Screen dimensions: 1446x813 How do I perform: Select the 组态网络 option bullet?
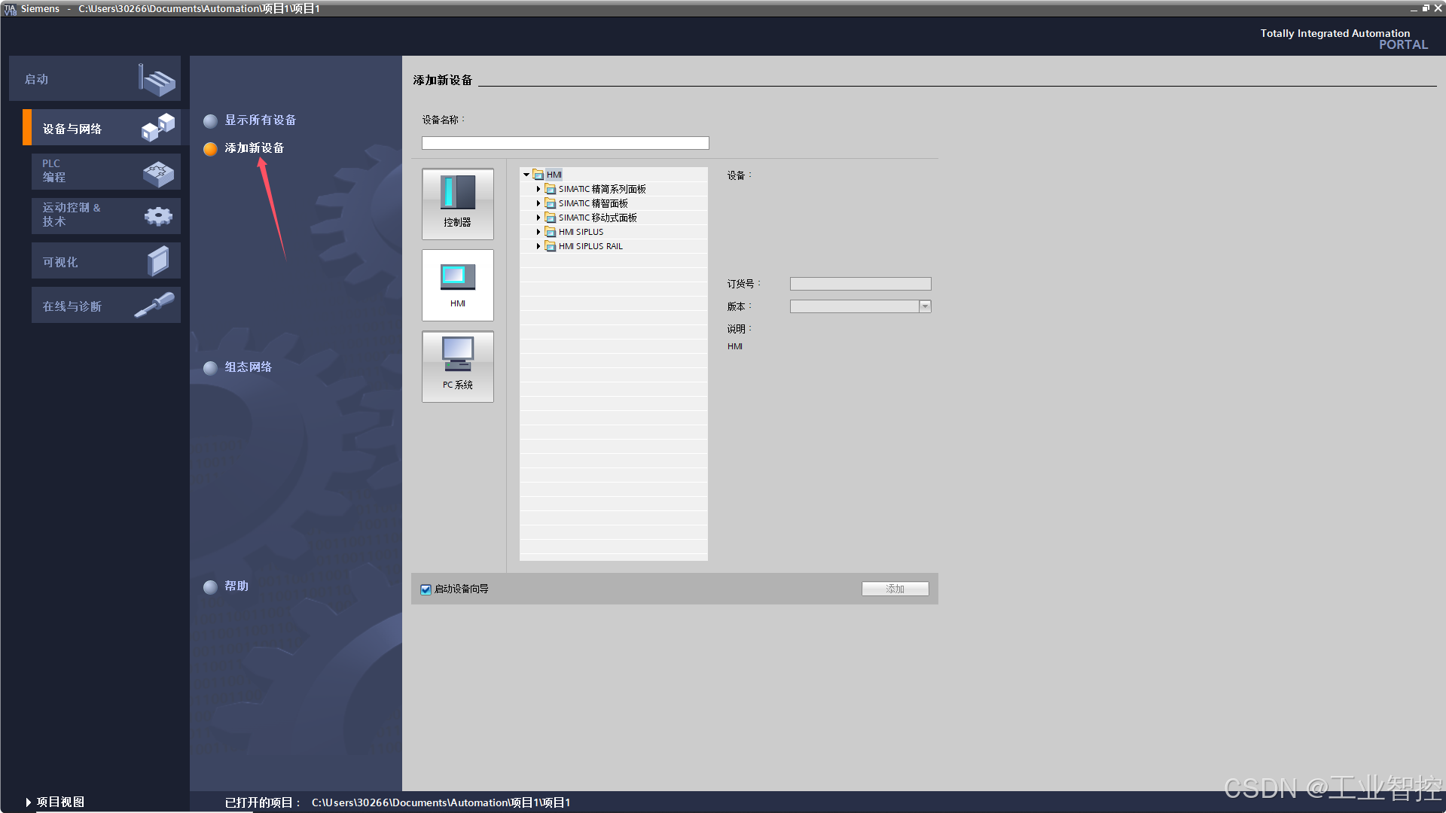pos(210,368)
